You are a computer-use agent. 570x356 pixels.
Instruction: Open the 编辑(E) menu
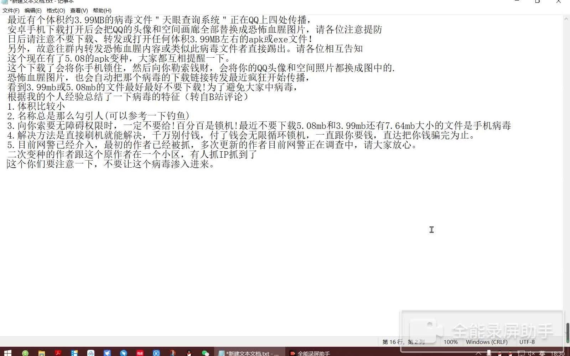pos(33,11)
